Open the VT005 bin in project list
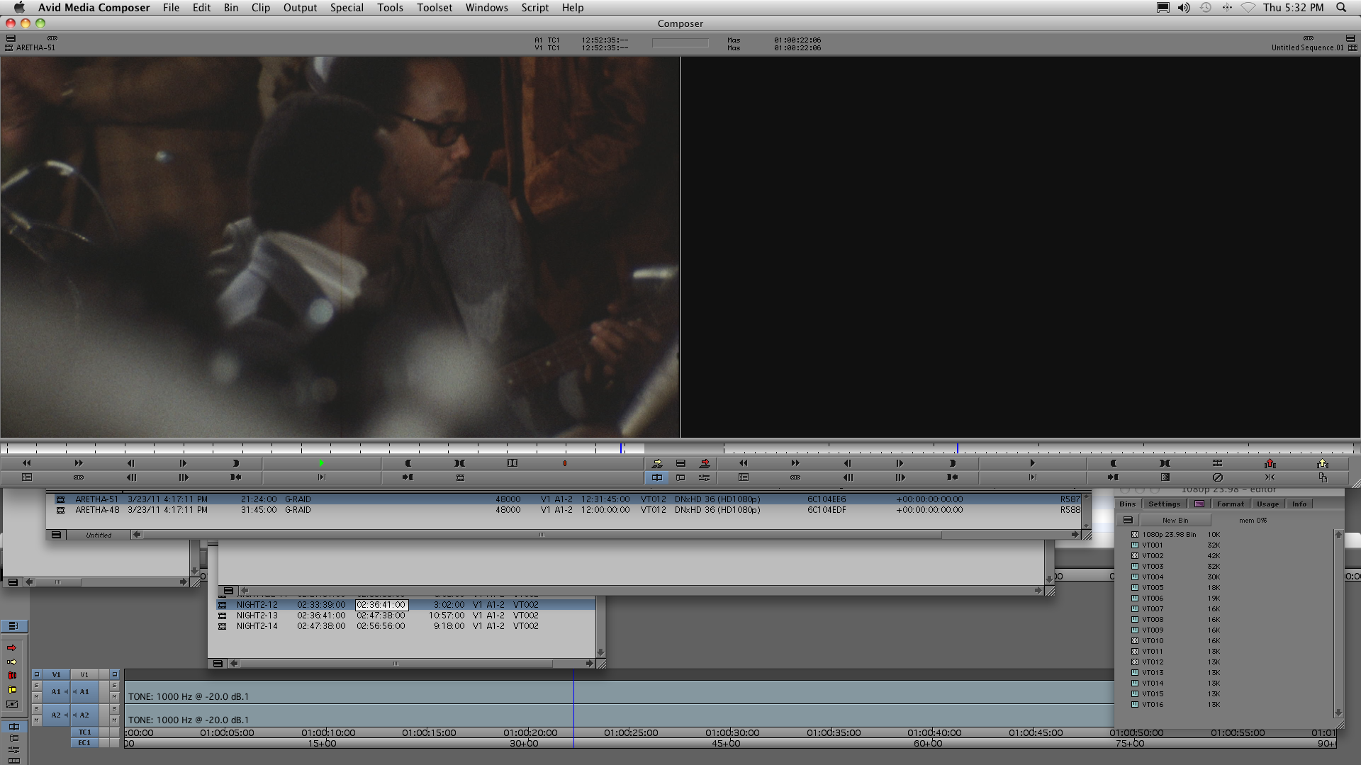1361x765 pixels. pos(1152,587)
